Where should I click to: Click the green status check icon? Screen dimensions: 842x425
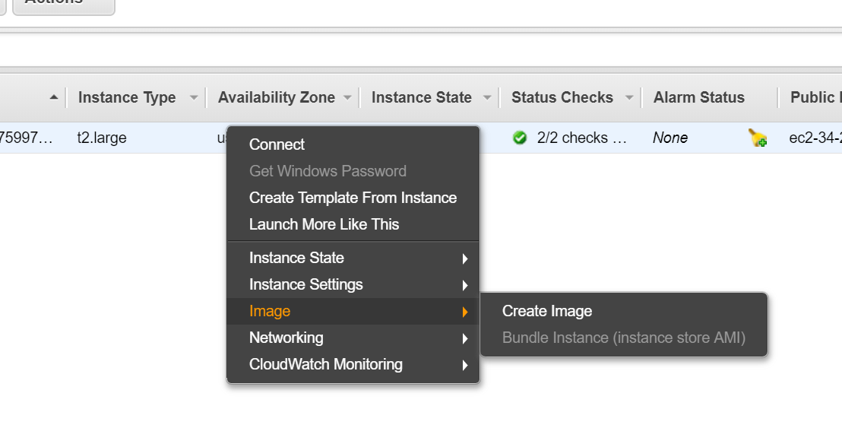point(520,138)
